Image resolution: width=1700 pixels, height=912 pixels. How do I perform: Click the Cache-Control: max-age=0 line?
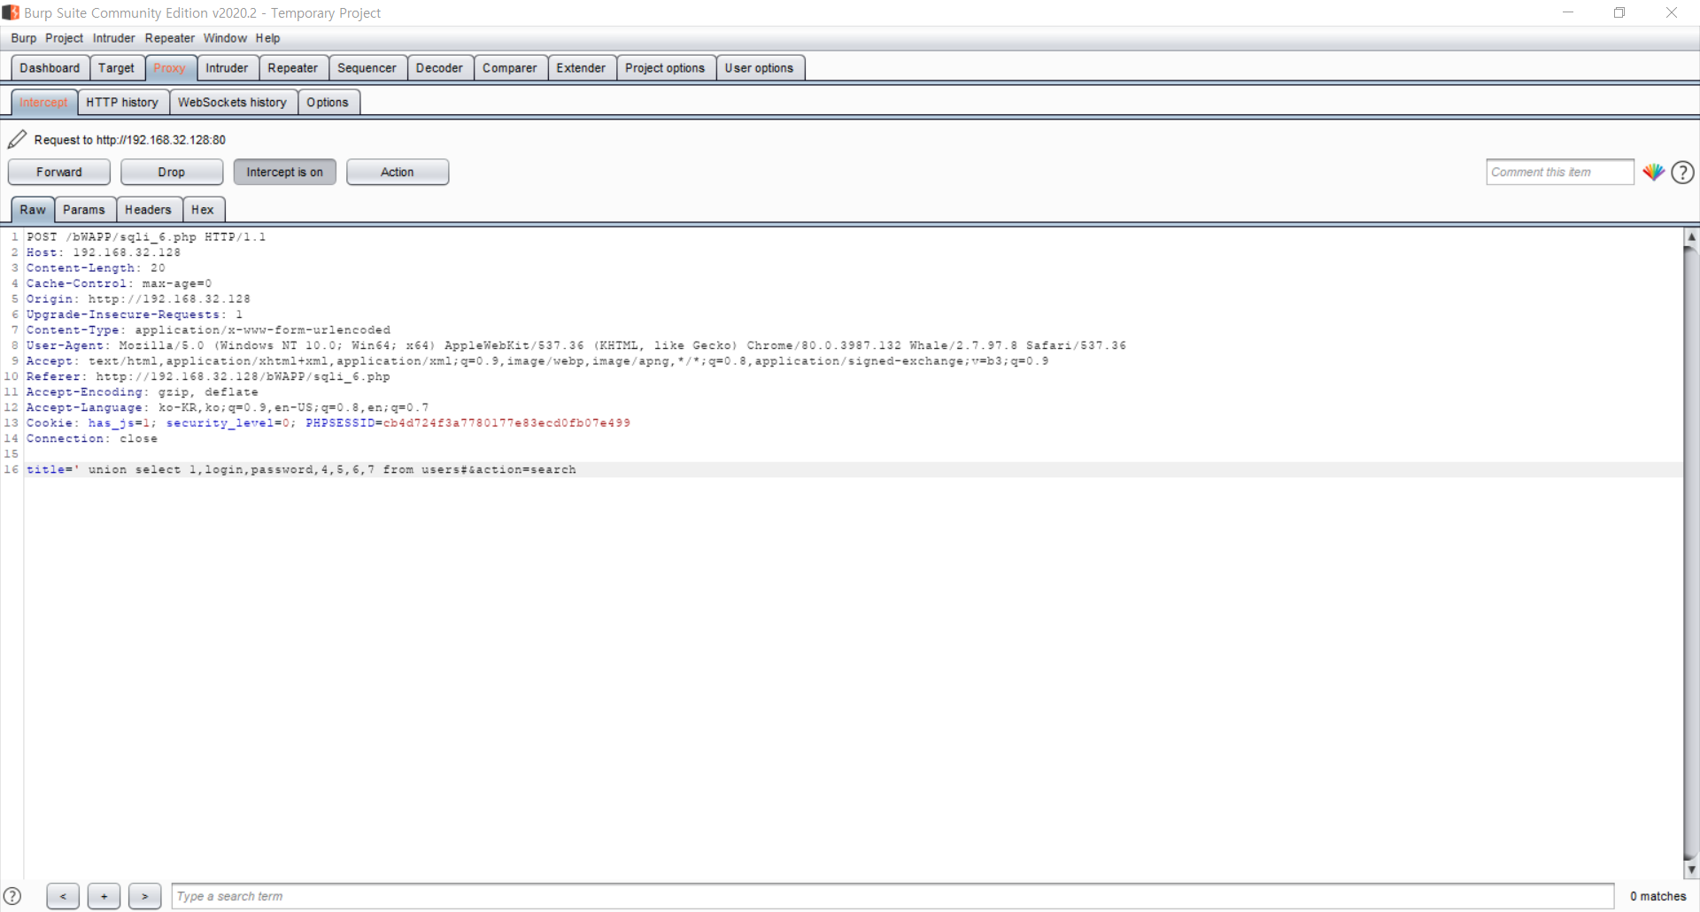tap(120, 283)
